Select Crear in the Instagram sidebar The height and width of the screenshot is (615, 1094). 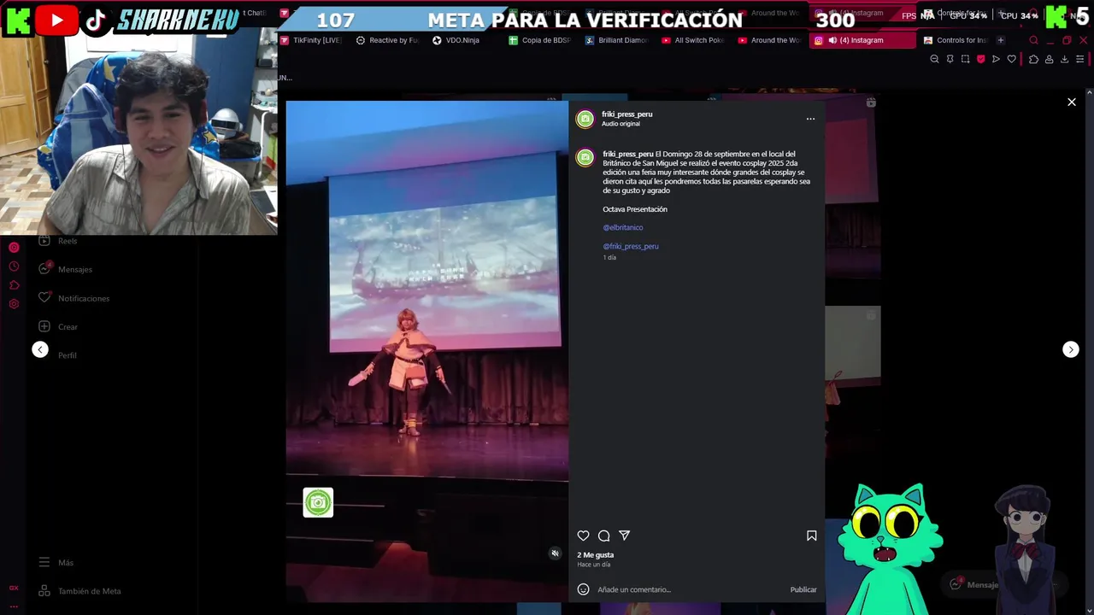(x=58, y=326)
